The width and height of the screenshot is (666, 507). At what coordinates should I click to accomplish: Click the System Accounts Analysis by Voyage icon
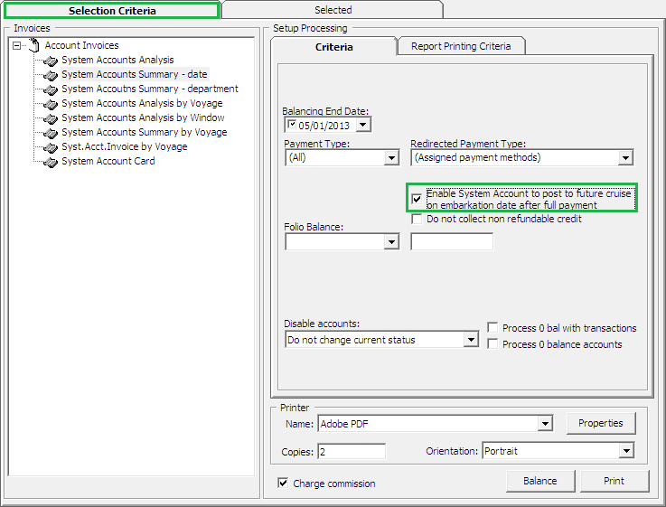[x=51, y=105]
